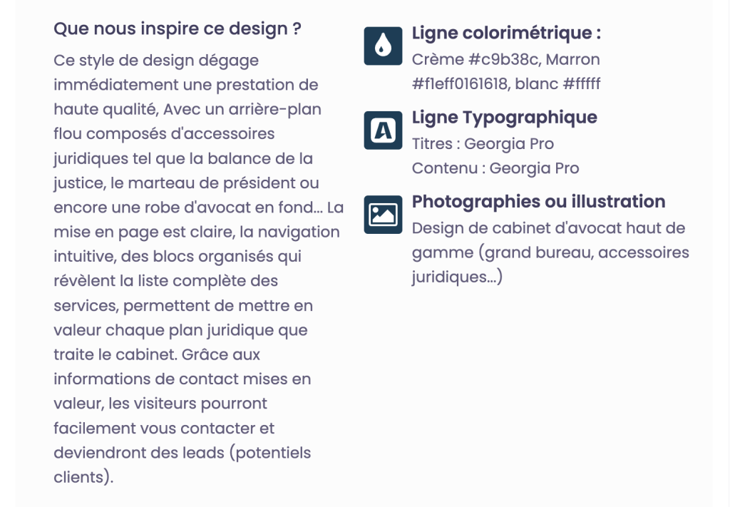Click the 'navigation' word in paragraph
Image resolution: width=730 pixels, height=507 pixels.
(x=299, y=232)
